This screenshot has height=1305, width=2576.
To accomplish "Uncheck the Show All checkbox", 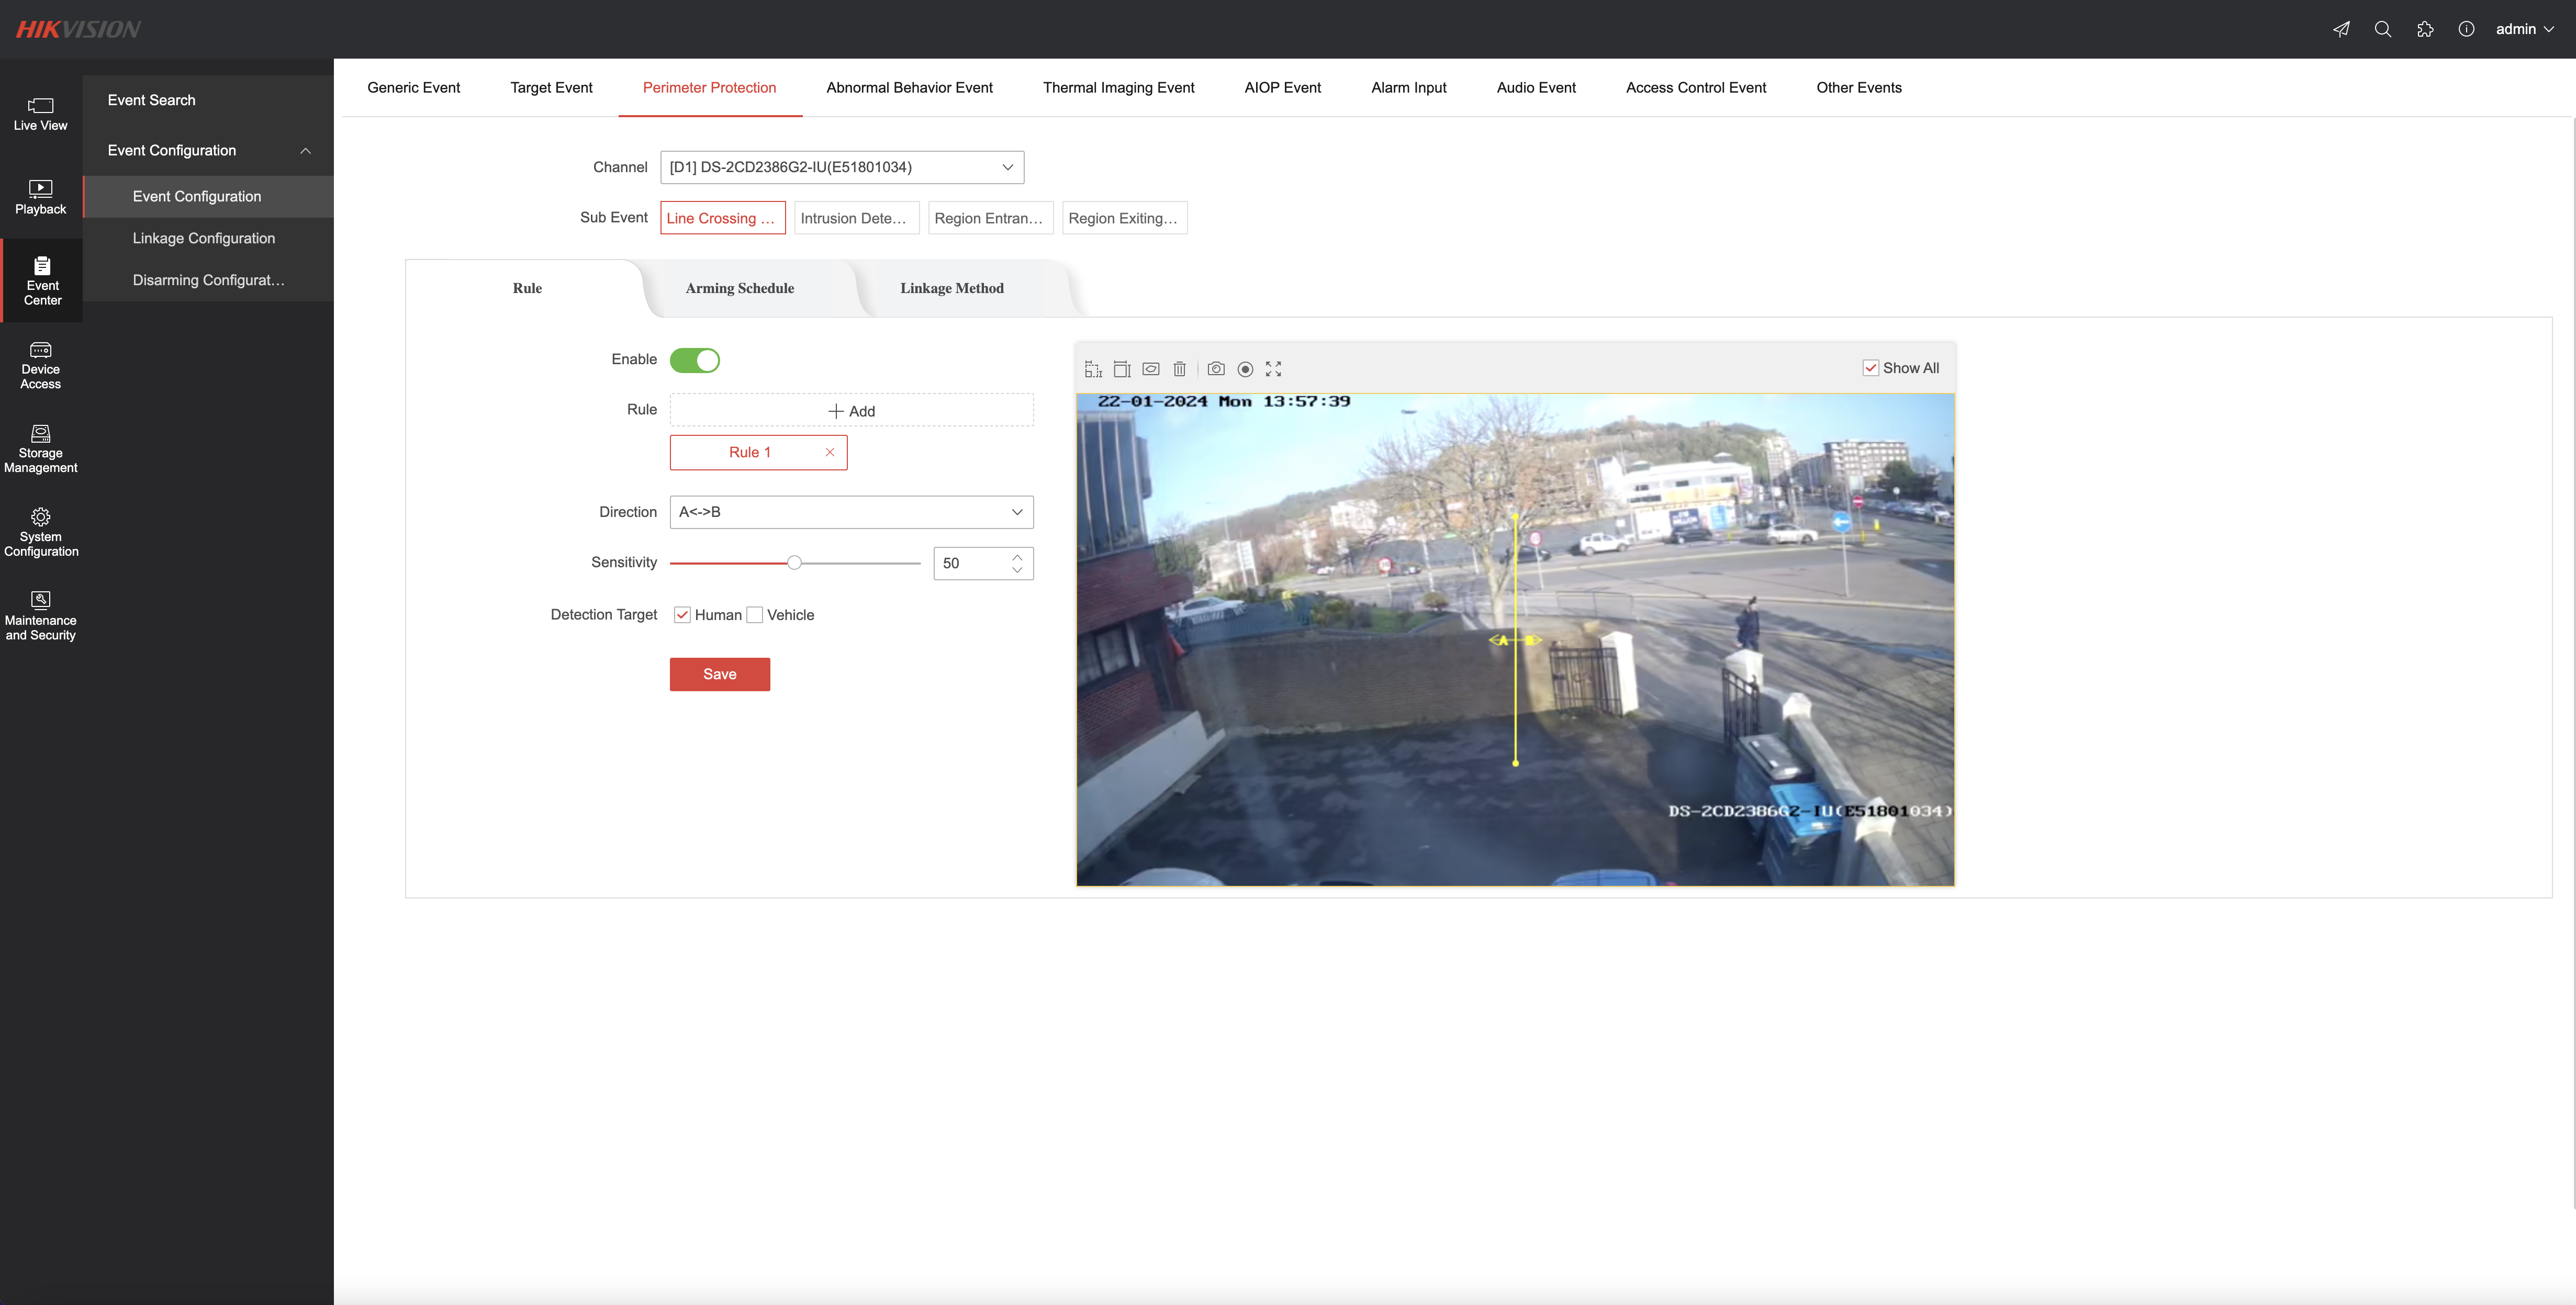I will coord(1870,367).
